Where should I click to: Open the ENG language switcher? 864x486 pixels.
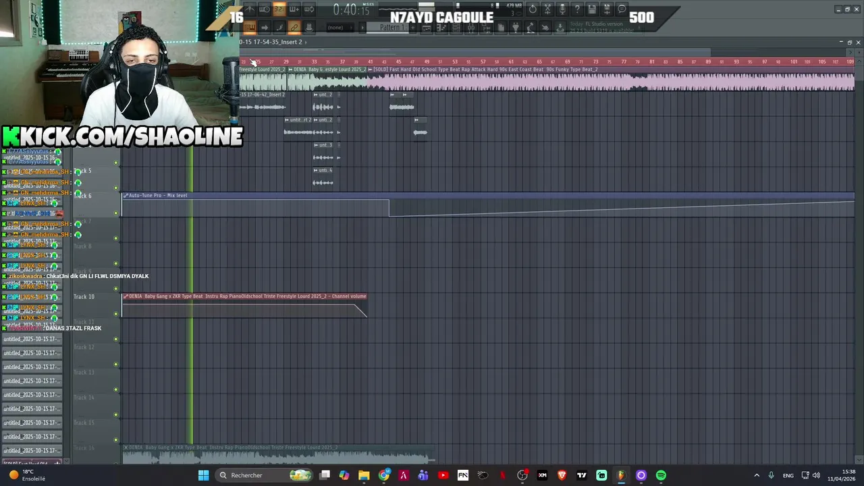pos(788,475)
